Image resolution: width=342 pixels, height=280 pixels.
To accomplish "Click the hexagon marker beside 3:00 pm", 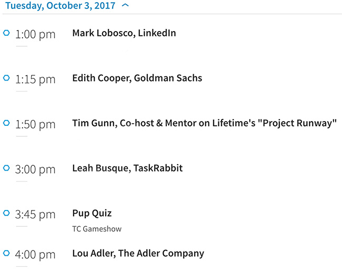I will 6,168.
